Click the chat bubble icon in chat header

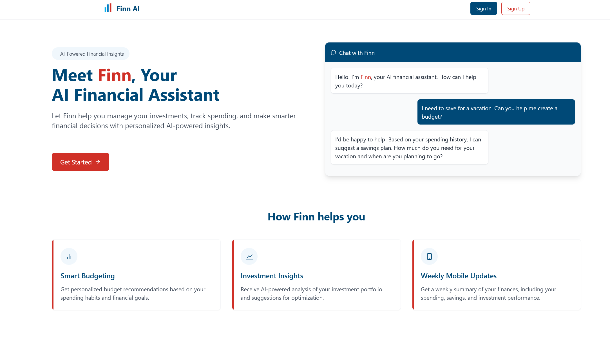pos(334,53)
